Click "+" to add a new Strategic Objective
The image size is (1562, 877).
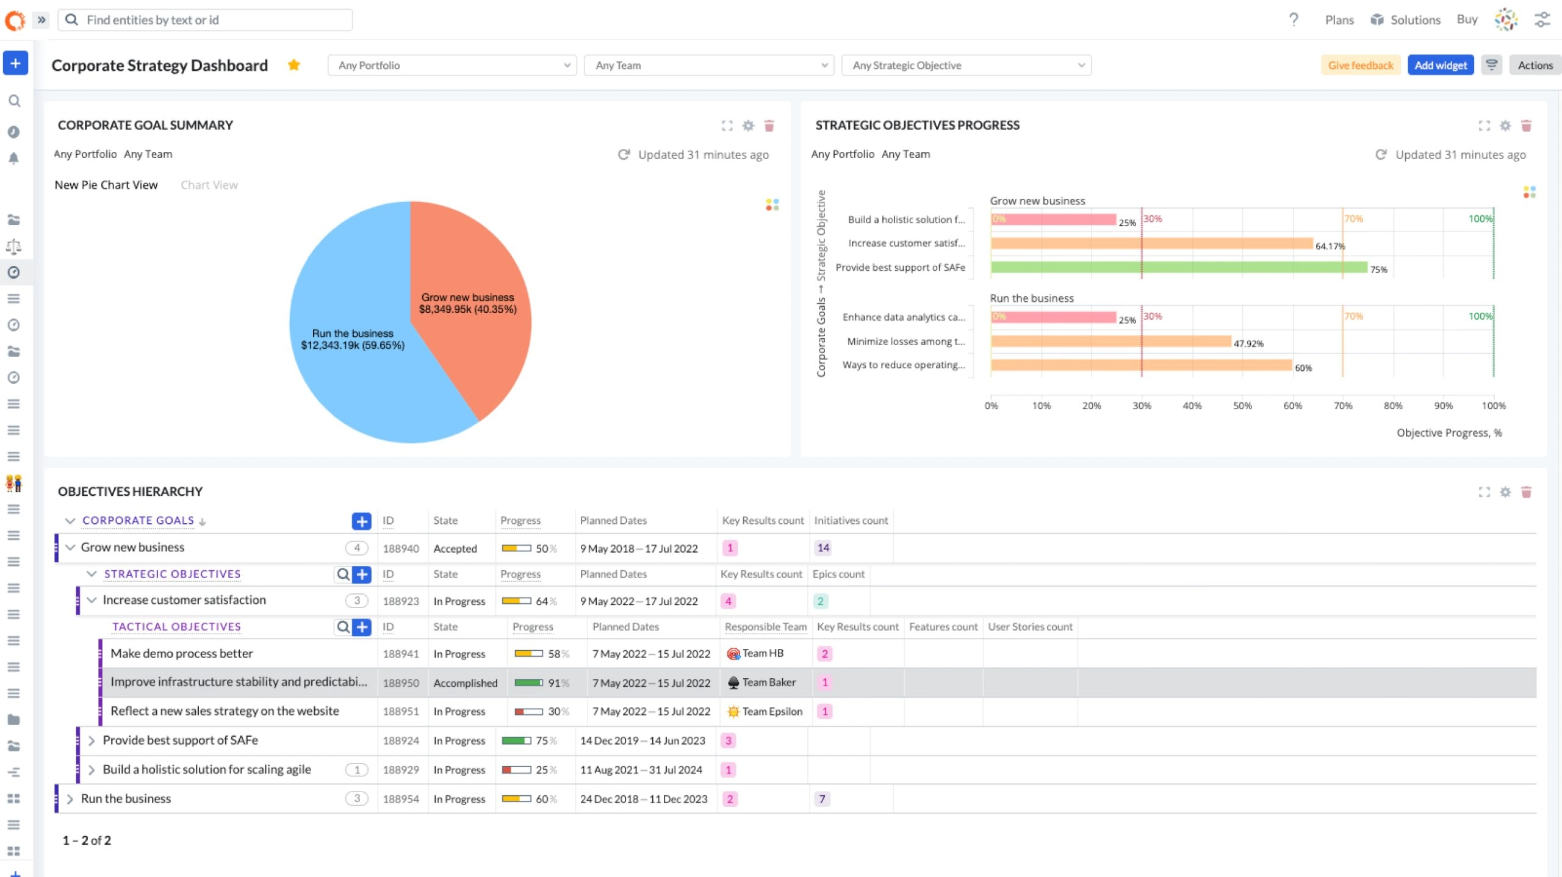[361, 574]
